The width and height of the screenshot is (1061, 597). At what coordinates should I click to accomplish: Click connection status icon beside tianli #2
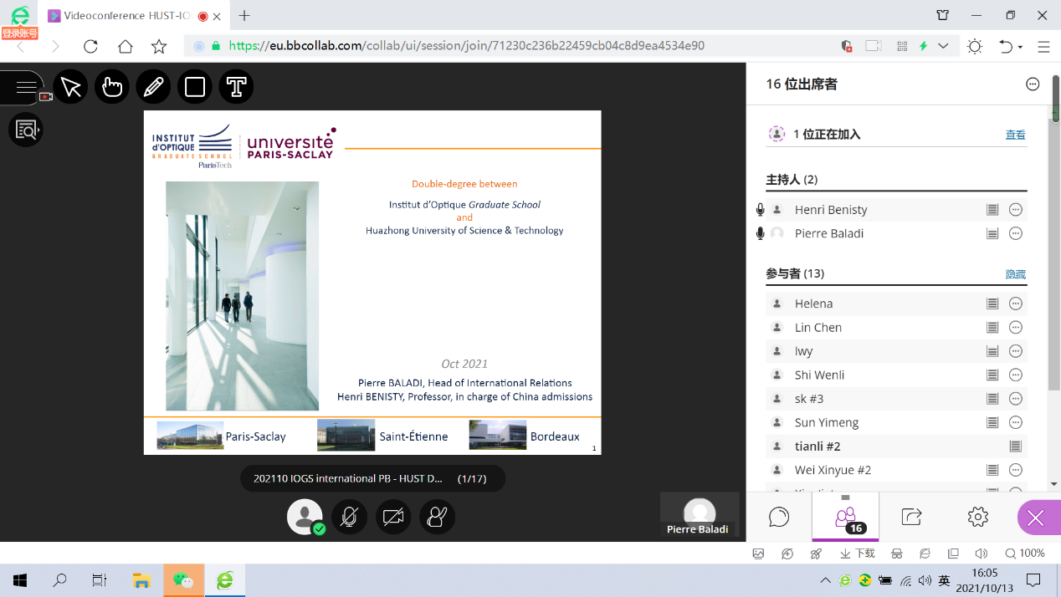tap(1015, 446)
